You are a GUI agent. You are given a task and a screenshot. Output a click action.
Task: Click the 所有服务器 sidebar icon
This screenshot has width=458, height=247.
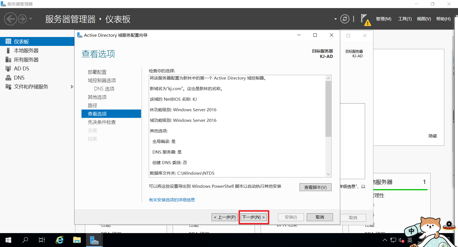point(8,60)
